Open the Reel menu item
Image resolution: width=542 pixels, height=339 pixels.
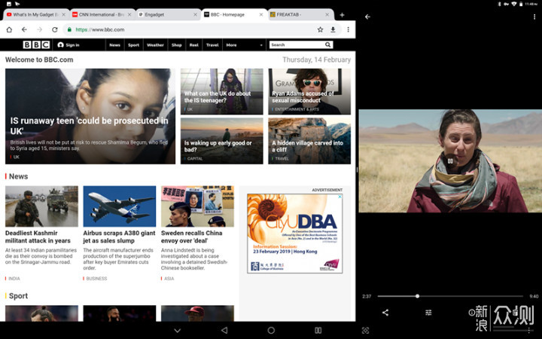194,45
